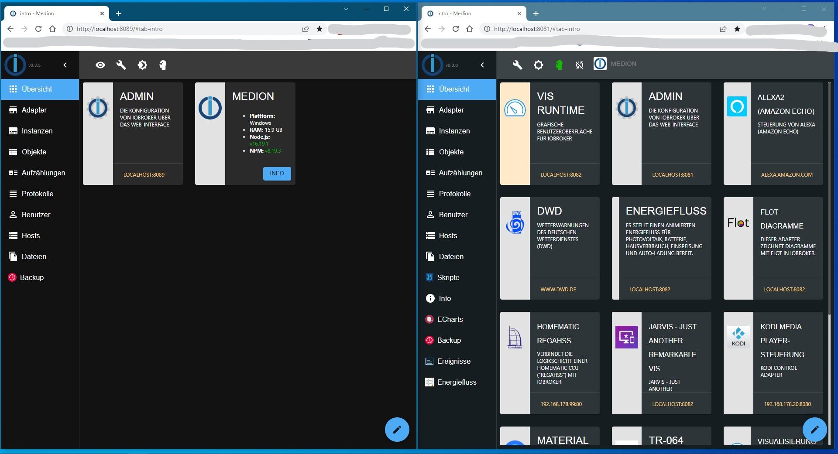Click home button in right browser

[x=470, y=29]
